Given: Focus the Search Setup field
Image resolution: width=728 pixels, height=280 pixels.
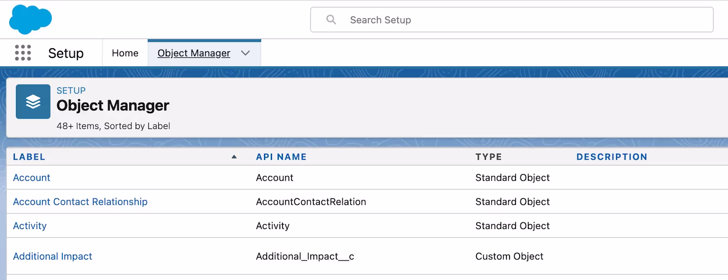Looking at the screenshot, I should (512, 20).
